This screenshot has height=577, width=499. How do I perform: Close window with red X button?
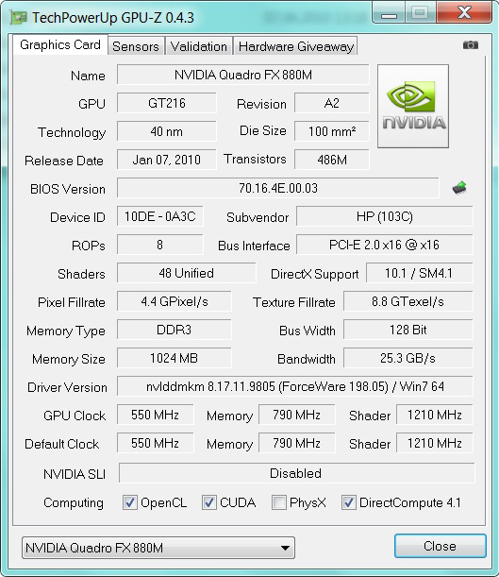pos(464,13)
